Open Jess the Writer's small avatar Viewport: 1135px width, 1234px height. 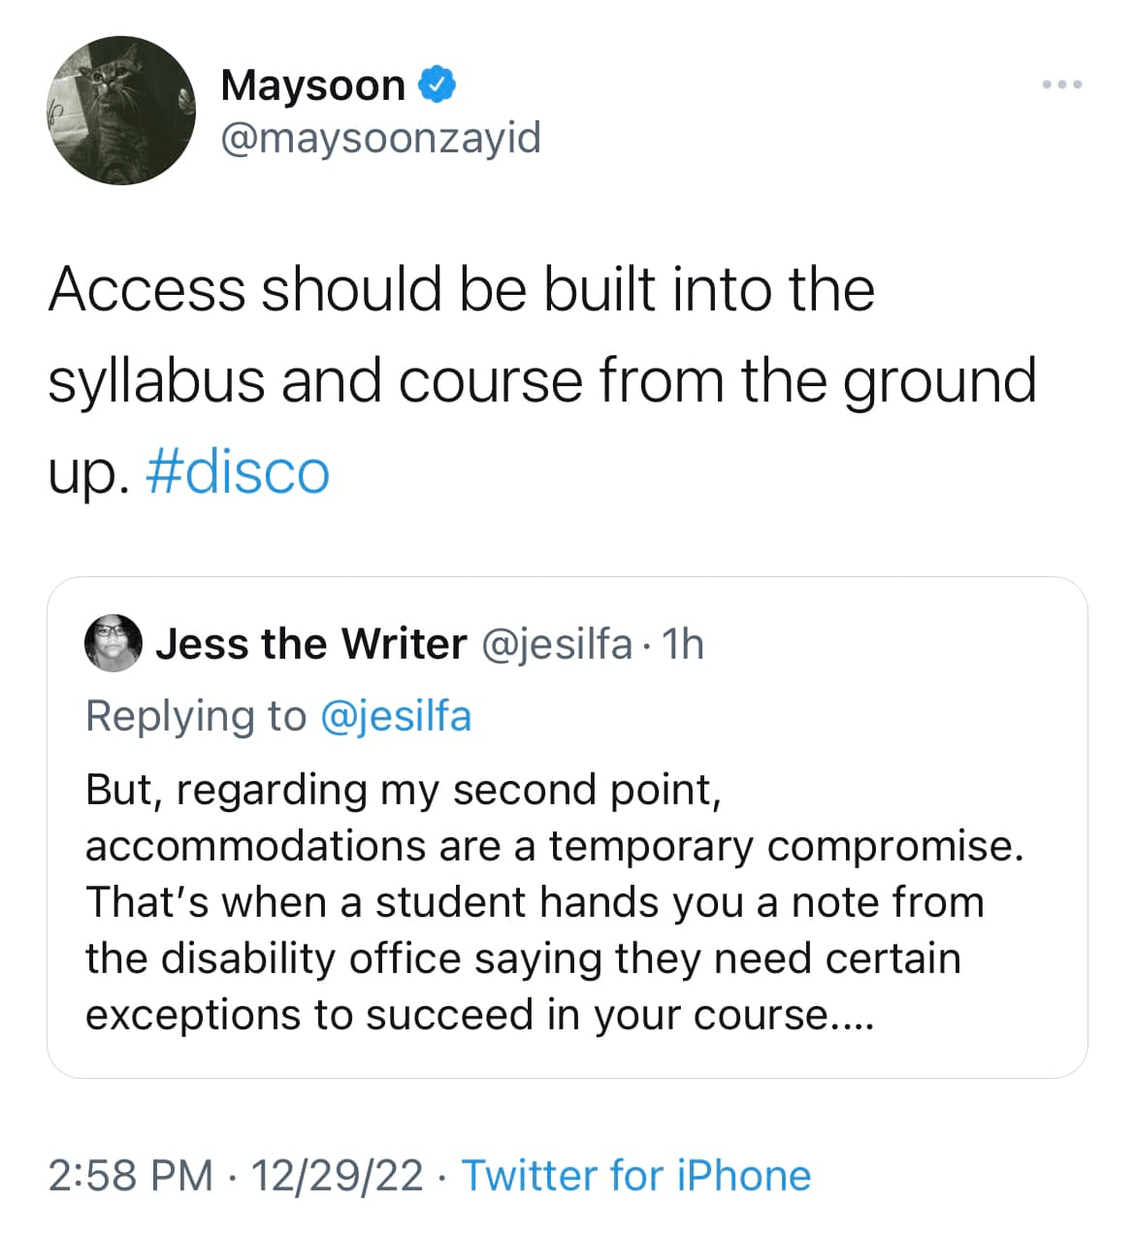(113, 643)
